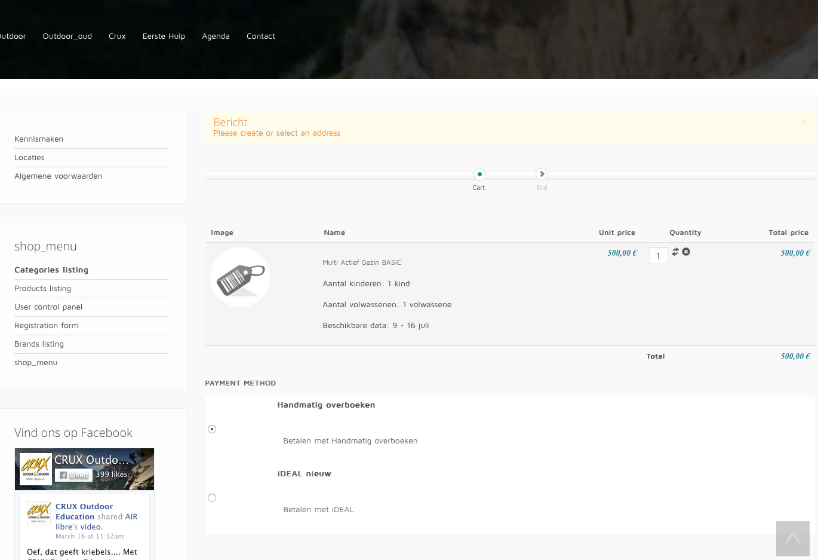
Task: Open Algemene voorwaarden link in sidebar
Action: click(x=58, y=176)
